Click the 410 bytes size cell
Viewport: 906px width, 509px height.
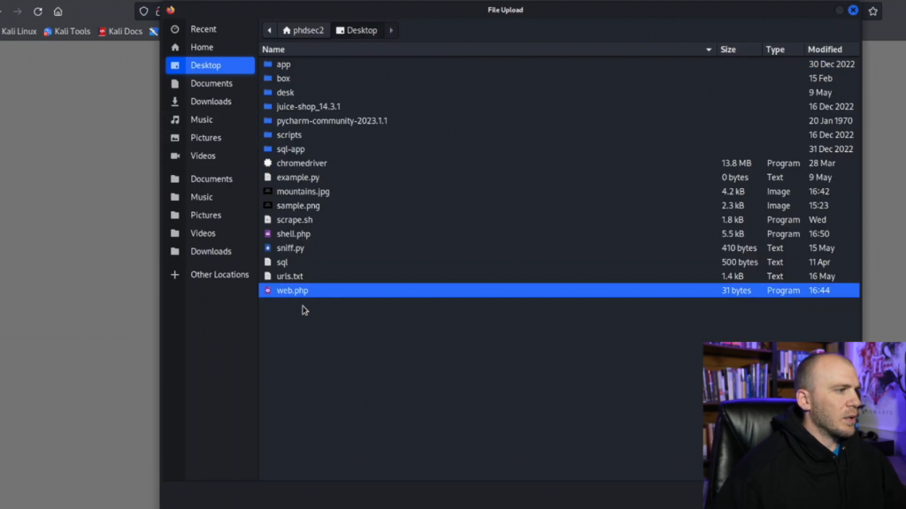[x=739, y=248]
